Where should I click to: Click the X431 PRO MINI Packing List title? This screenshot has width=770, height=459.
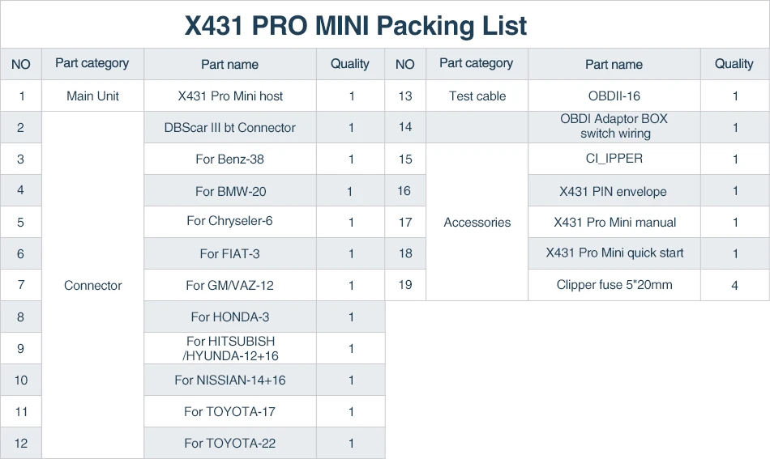356,26
